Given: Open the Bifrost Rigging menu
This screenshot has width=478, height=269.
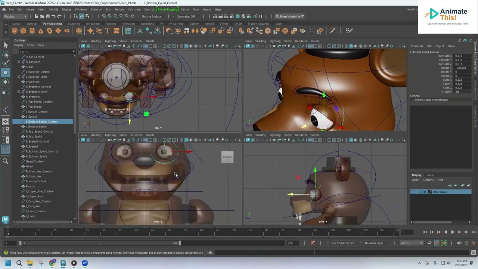Looking at the screenshot, I should coord(167,9).
